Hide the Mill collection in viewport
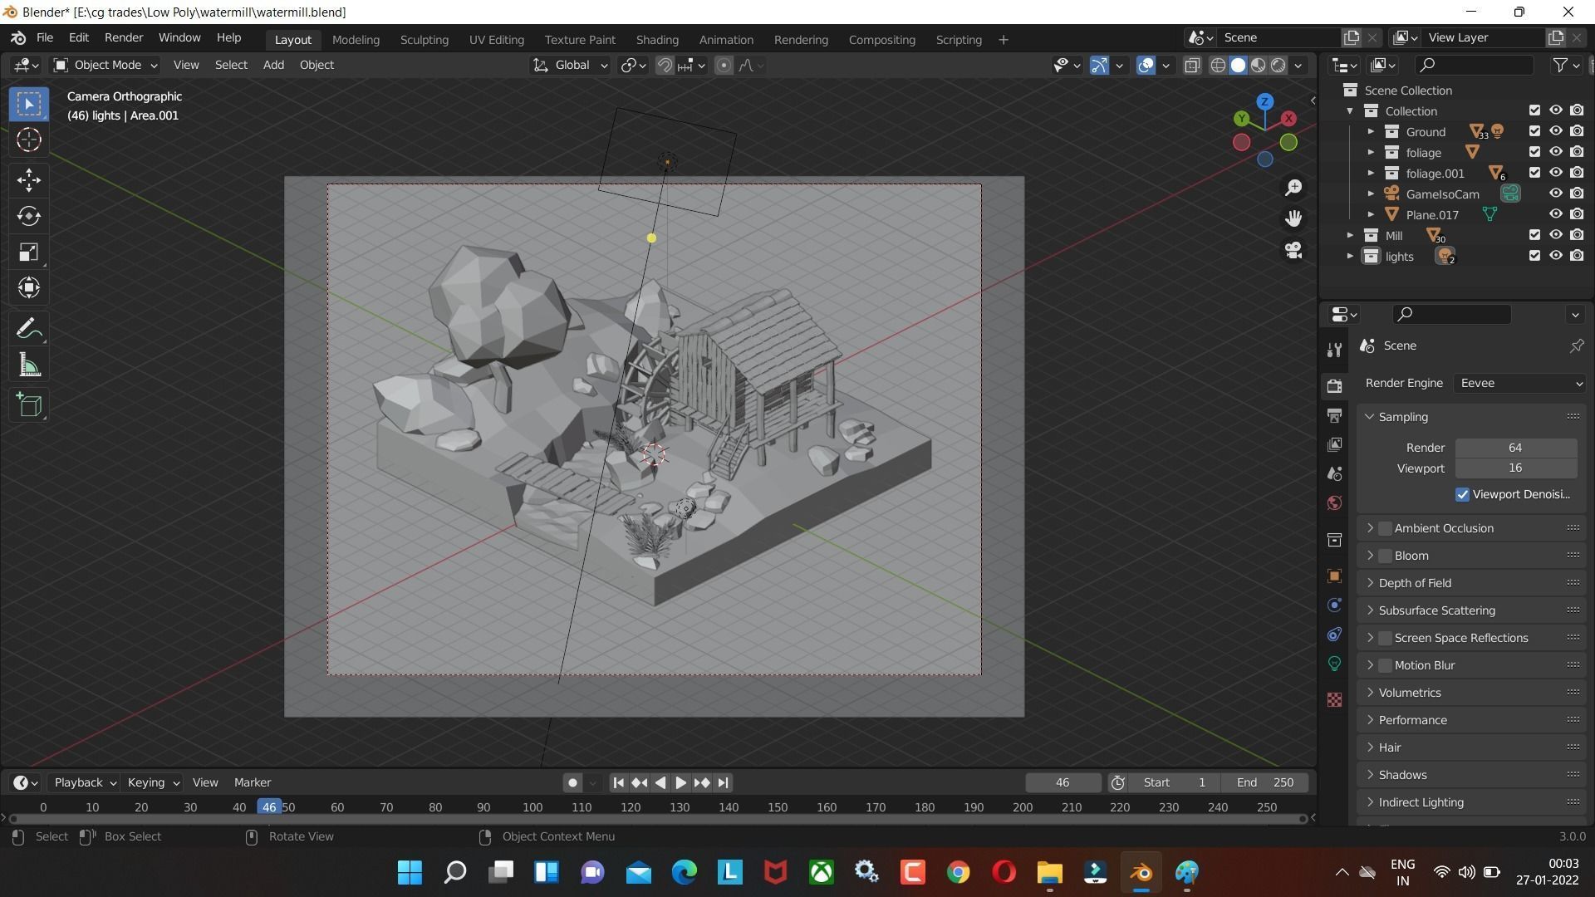The width and height of the screenshot is (1595, 897). 1555,235
